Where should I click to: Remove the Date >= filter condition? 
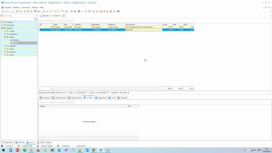[86, 93]
